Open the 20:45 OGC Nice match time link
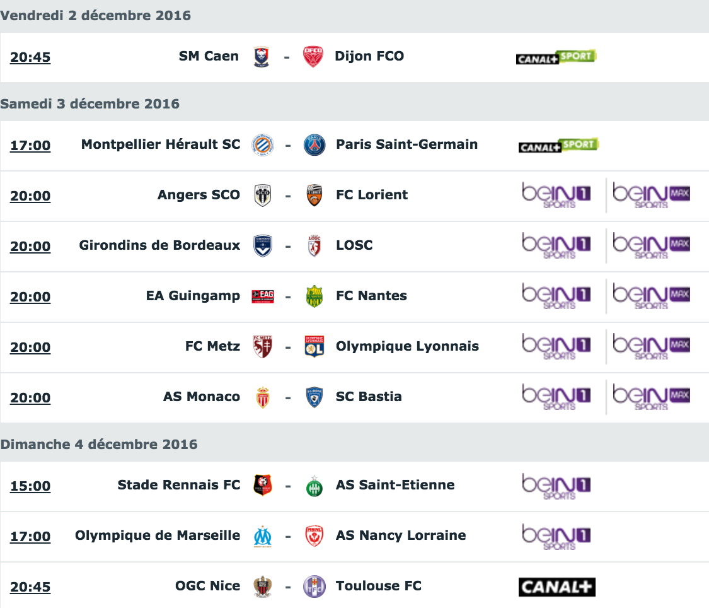The height and width of the screenshot is (608, 709). point(30,587)
